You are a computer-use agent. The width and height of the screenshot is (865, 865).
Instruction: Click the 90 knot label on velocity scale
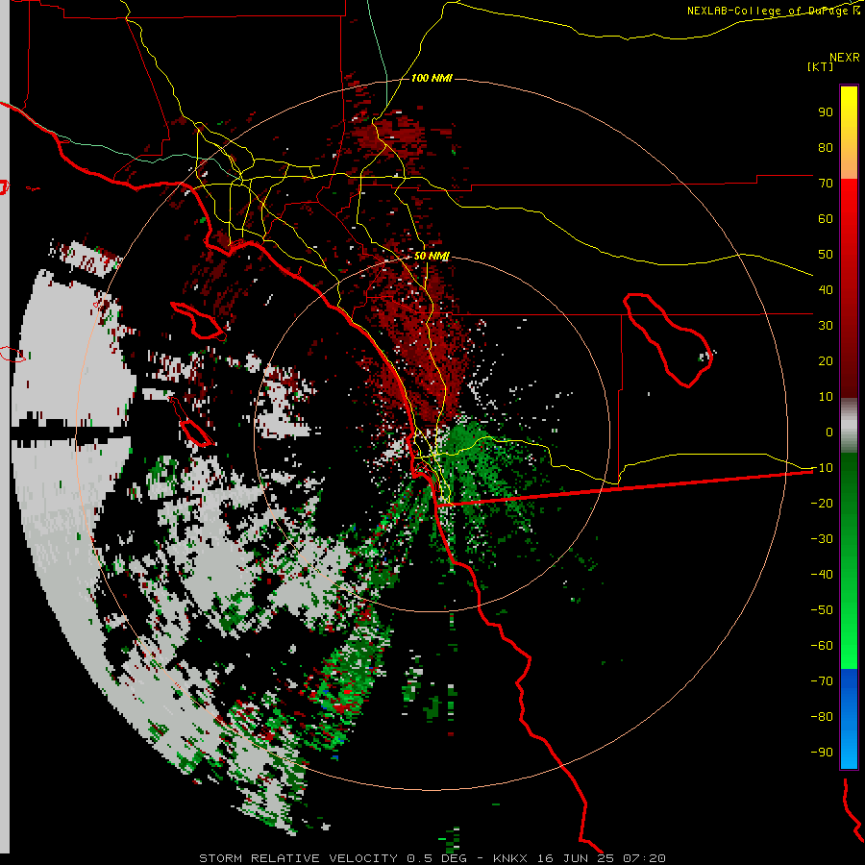coord(826,112)
